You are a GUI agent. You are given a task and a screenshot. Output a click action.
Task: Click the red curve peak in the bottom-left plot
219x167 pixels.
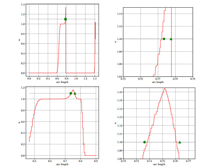click(73, 90)
